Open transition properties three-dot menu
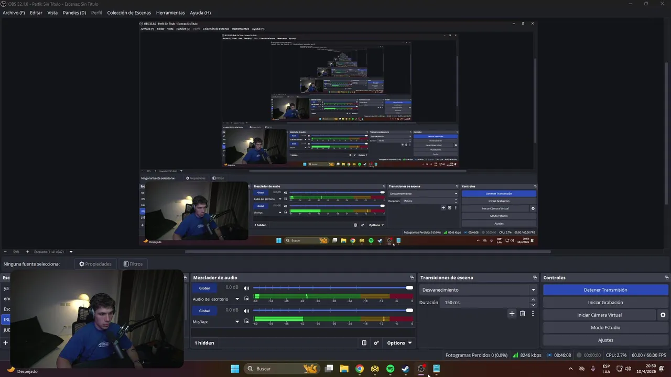The image size is (671, 377). 533,314
